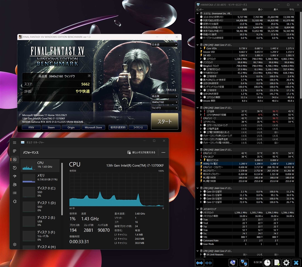Create a report using HWiNFO report page icon
The height and width of the screenshot is (267, 302).
pos(277,263)
